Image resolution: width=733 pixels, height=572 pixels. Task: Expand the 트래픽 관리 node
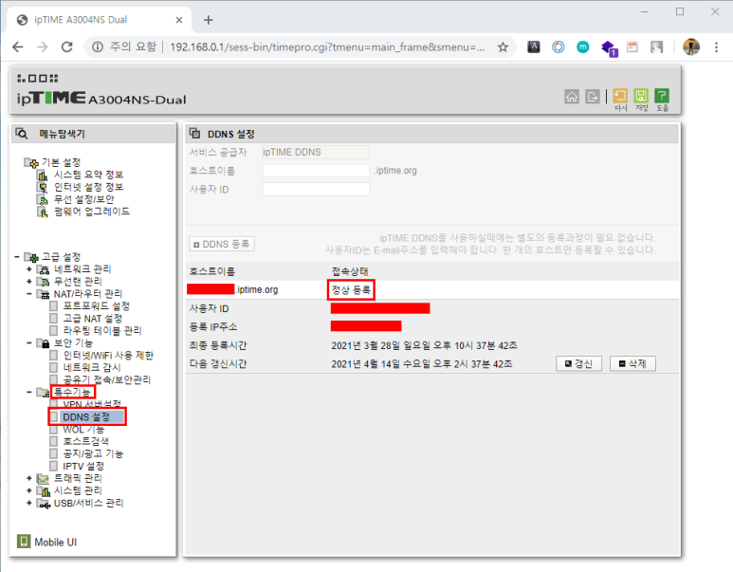tap(29, 478)
